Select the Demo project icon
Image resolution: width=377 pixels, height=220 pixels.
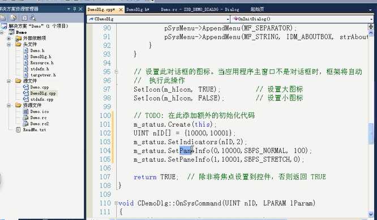click(x=11, y=32)
